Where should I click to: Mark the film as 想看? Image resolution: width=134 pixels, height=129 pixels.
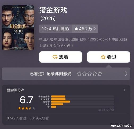61,57
